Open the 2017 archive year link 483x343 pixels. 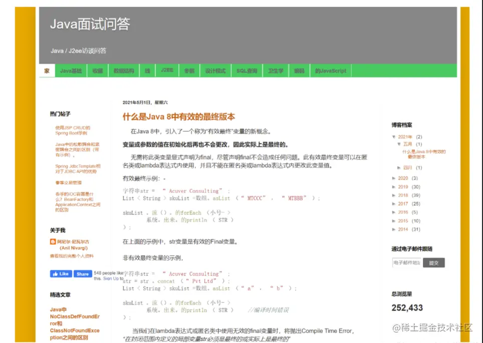[x=403, y=204]
